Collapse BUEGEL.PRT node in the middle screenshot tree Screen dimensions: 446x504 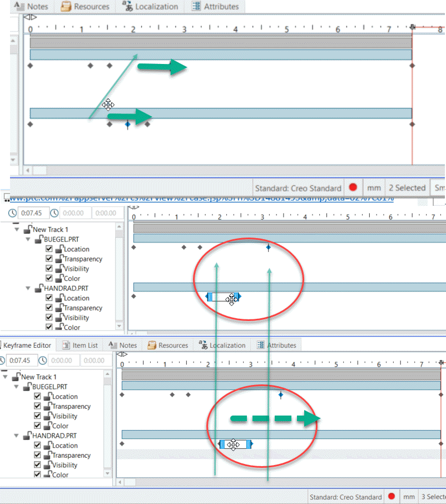click(28, 239)
